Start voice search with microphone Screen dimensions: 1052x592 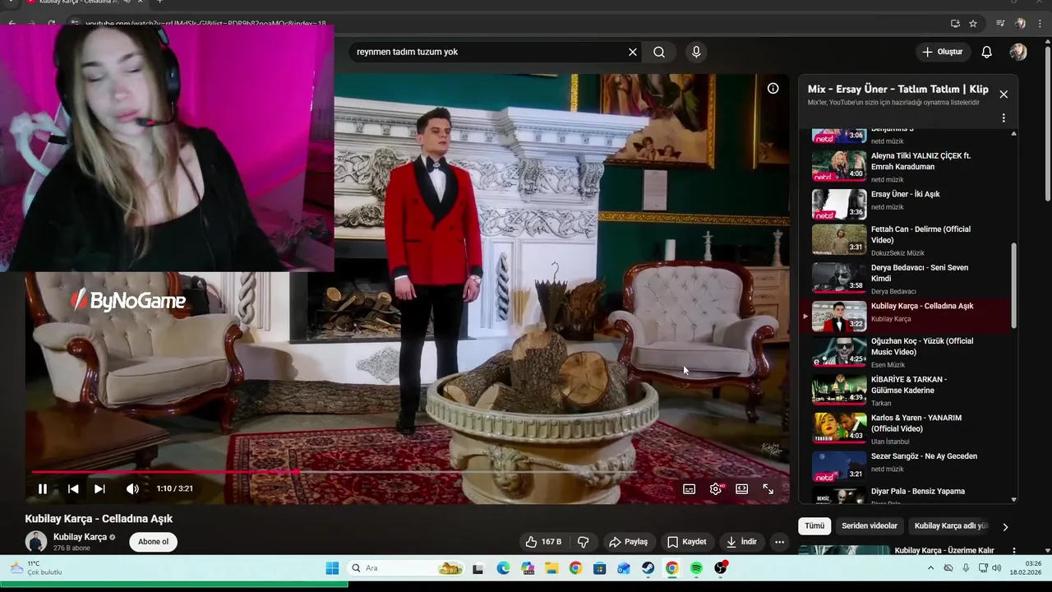(696, 52)
